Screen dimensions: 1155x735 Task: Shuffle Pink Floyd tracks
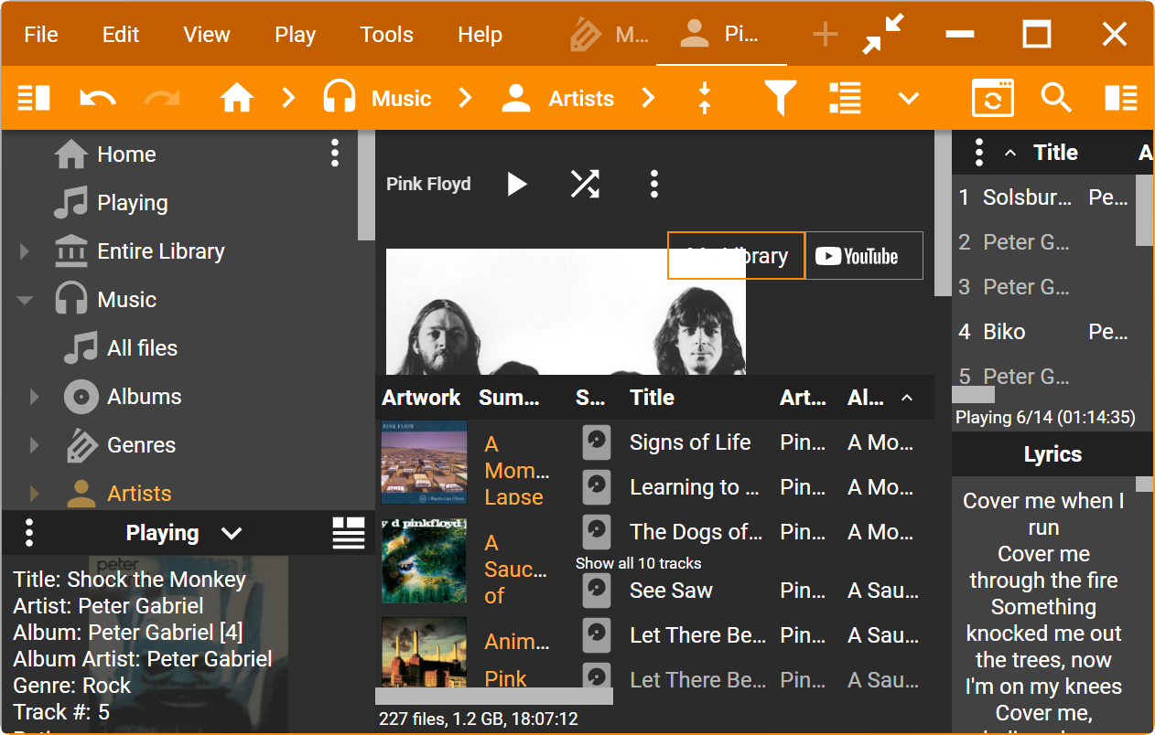click(x=585, y=184)
